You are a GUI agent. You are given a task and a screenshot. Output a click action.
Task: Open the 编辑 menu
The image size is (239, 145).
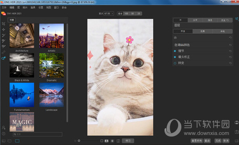coord(12,8)
